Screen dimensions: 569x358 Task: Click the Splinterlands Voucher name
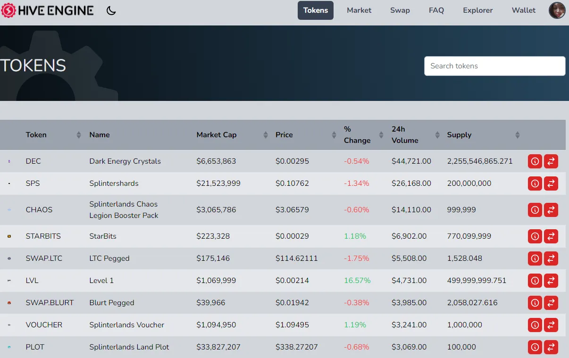point(127,325)
